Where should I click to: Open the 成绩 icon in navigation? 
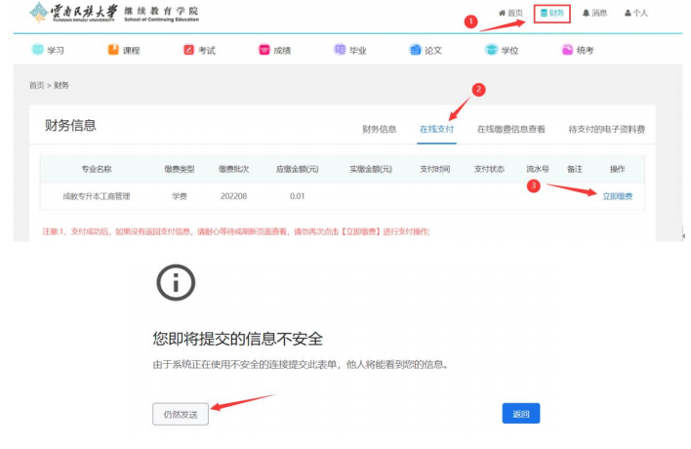(264, 50)
